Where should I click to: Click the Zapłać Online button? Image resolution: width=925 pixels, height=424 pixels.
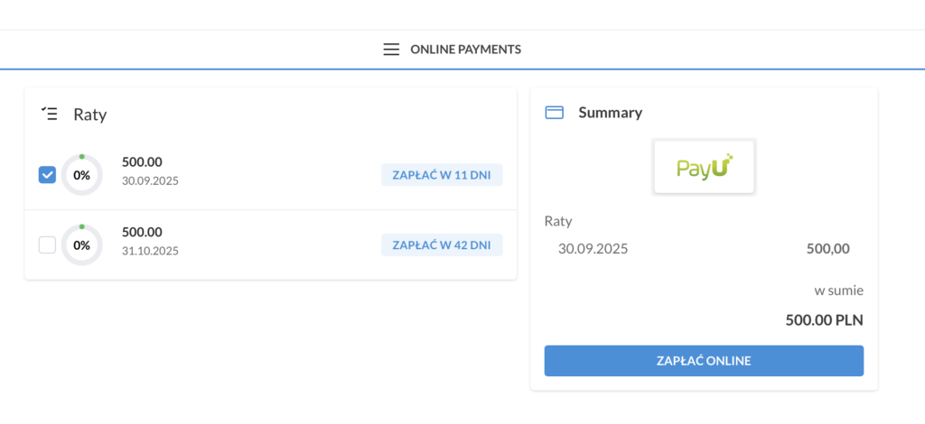tap(704, 361)
